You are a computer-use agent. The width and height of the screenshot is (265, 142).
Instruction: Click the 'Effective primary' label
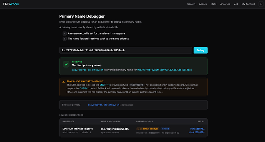(71, 105)
